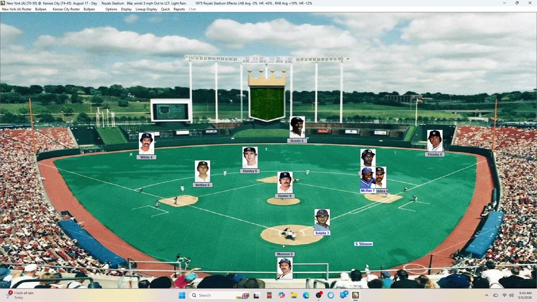Click the Solaita 3 name label
Viewport: 537px width, 302px height.
(322, 233)
